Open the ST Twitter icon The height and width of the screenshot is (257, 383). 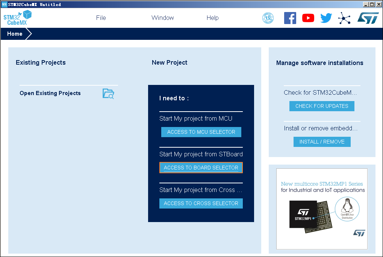326,18
